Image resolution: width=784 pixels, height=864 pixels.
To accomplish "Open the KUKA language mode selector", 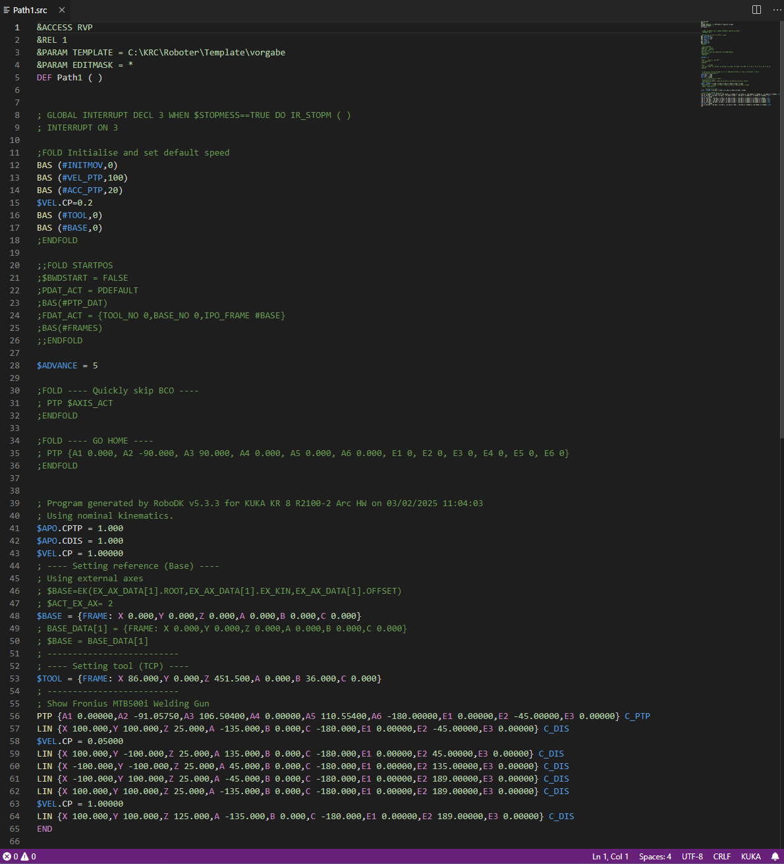I will [x=750, y=857].
